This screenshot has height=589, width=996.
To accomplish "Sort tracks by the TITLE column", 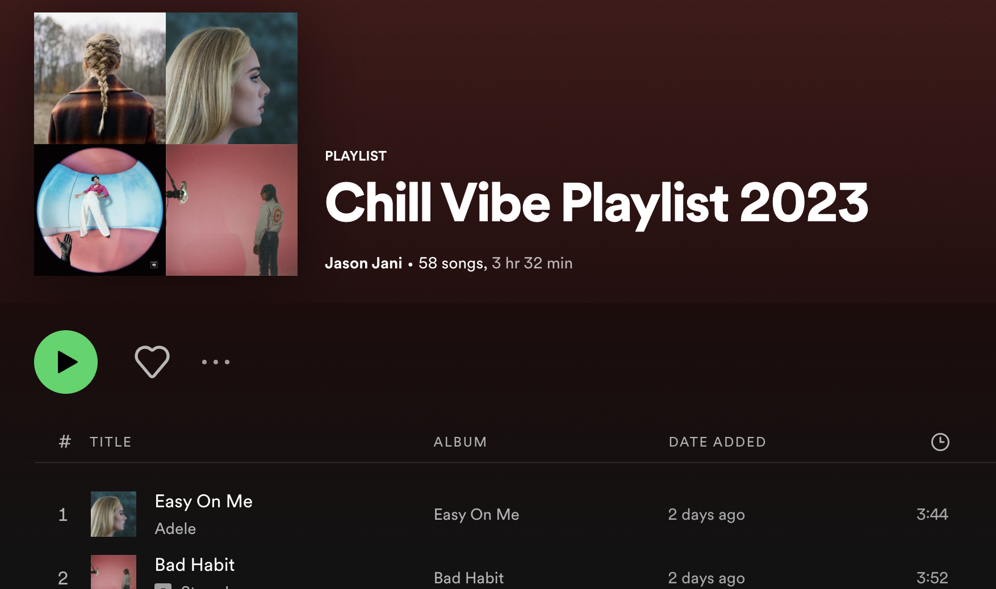I will click(111, 442).
